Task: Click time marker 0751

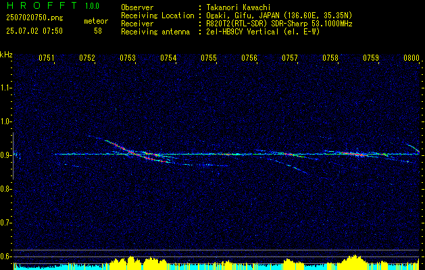Action: pos(47,58)
